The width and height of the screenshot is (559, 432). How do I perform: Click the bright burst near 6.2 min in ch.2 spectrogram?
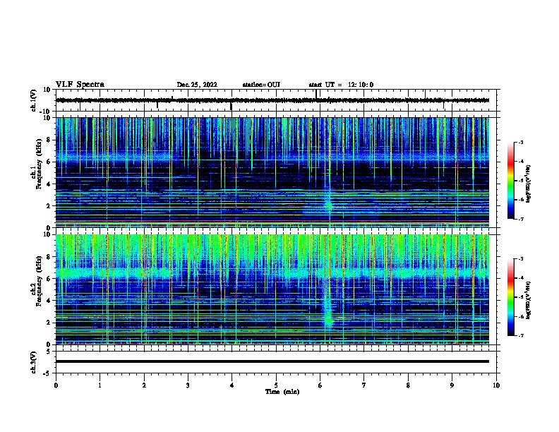coord(328,317)
